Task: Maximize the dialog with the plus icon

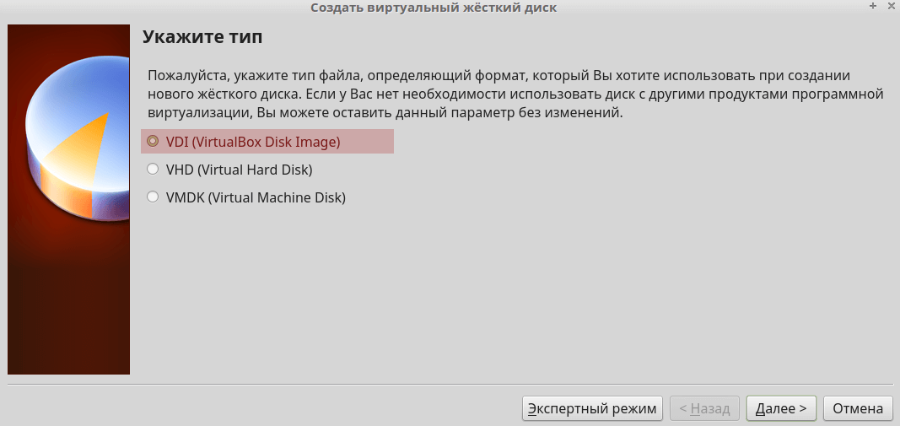Action: coord(872,7)
